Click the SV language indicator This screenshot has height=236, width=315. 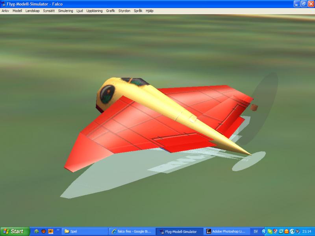pos(256,232)
